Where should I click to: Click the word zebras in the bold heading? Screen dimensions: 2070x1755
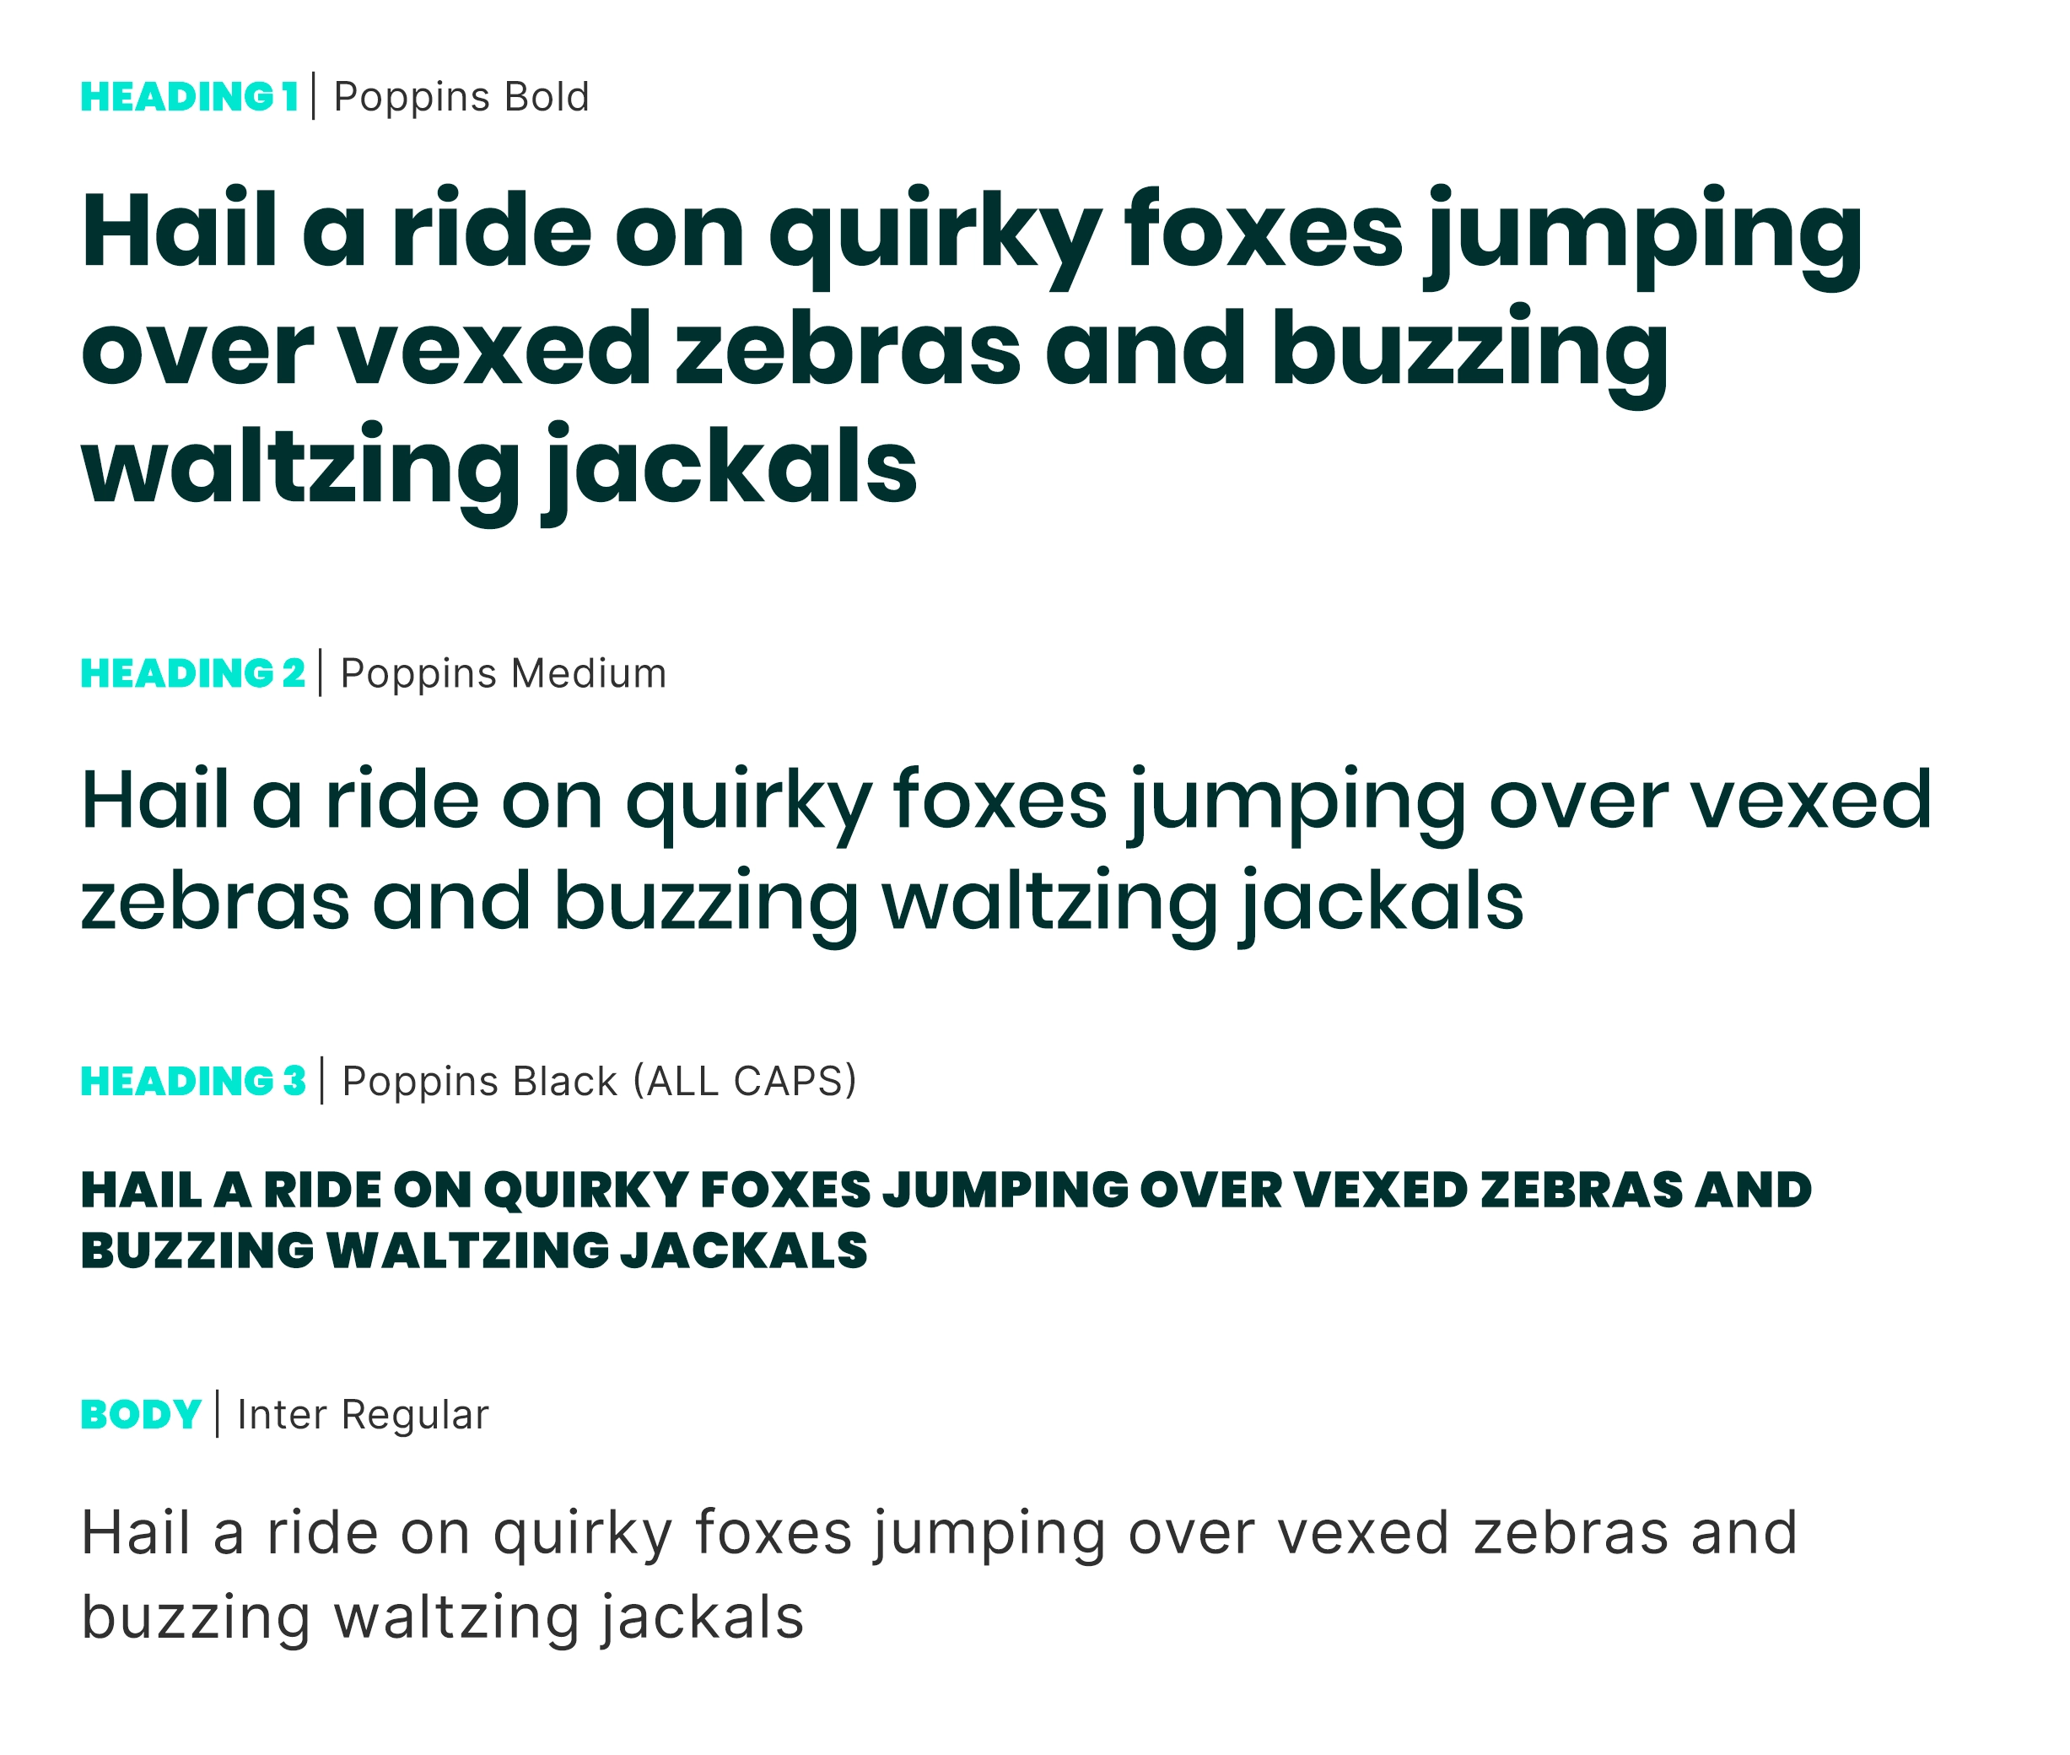(848, 350)
